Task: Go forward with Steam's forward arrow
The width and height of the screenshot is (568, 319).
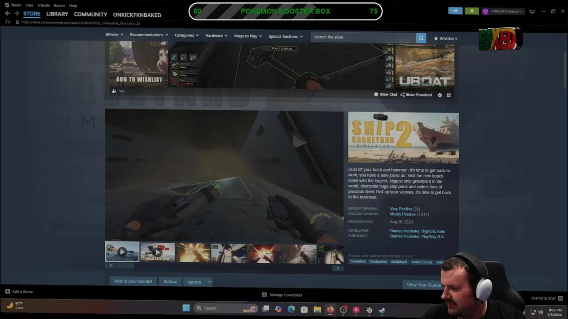Action: click(16, 14)
